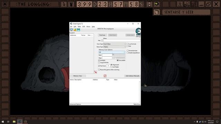This screenshot has width=221, height=124.
Task: Click the scan value input field
Action: coord(122,41)
